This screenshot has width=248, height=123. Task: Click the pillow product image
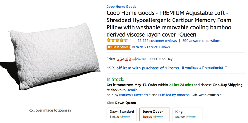[x=50, y=56]
